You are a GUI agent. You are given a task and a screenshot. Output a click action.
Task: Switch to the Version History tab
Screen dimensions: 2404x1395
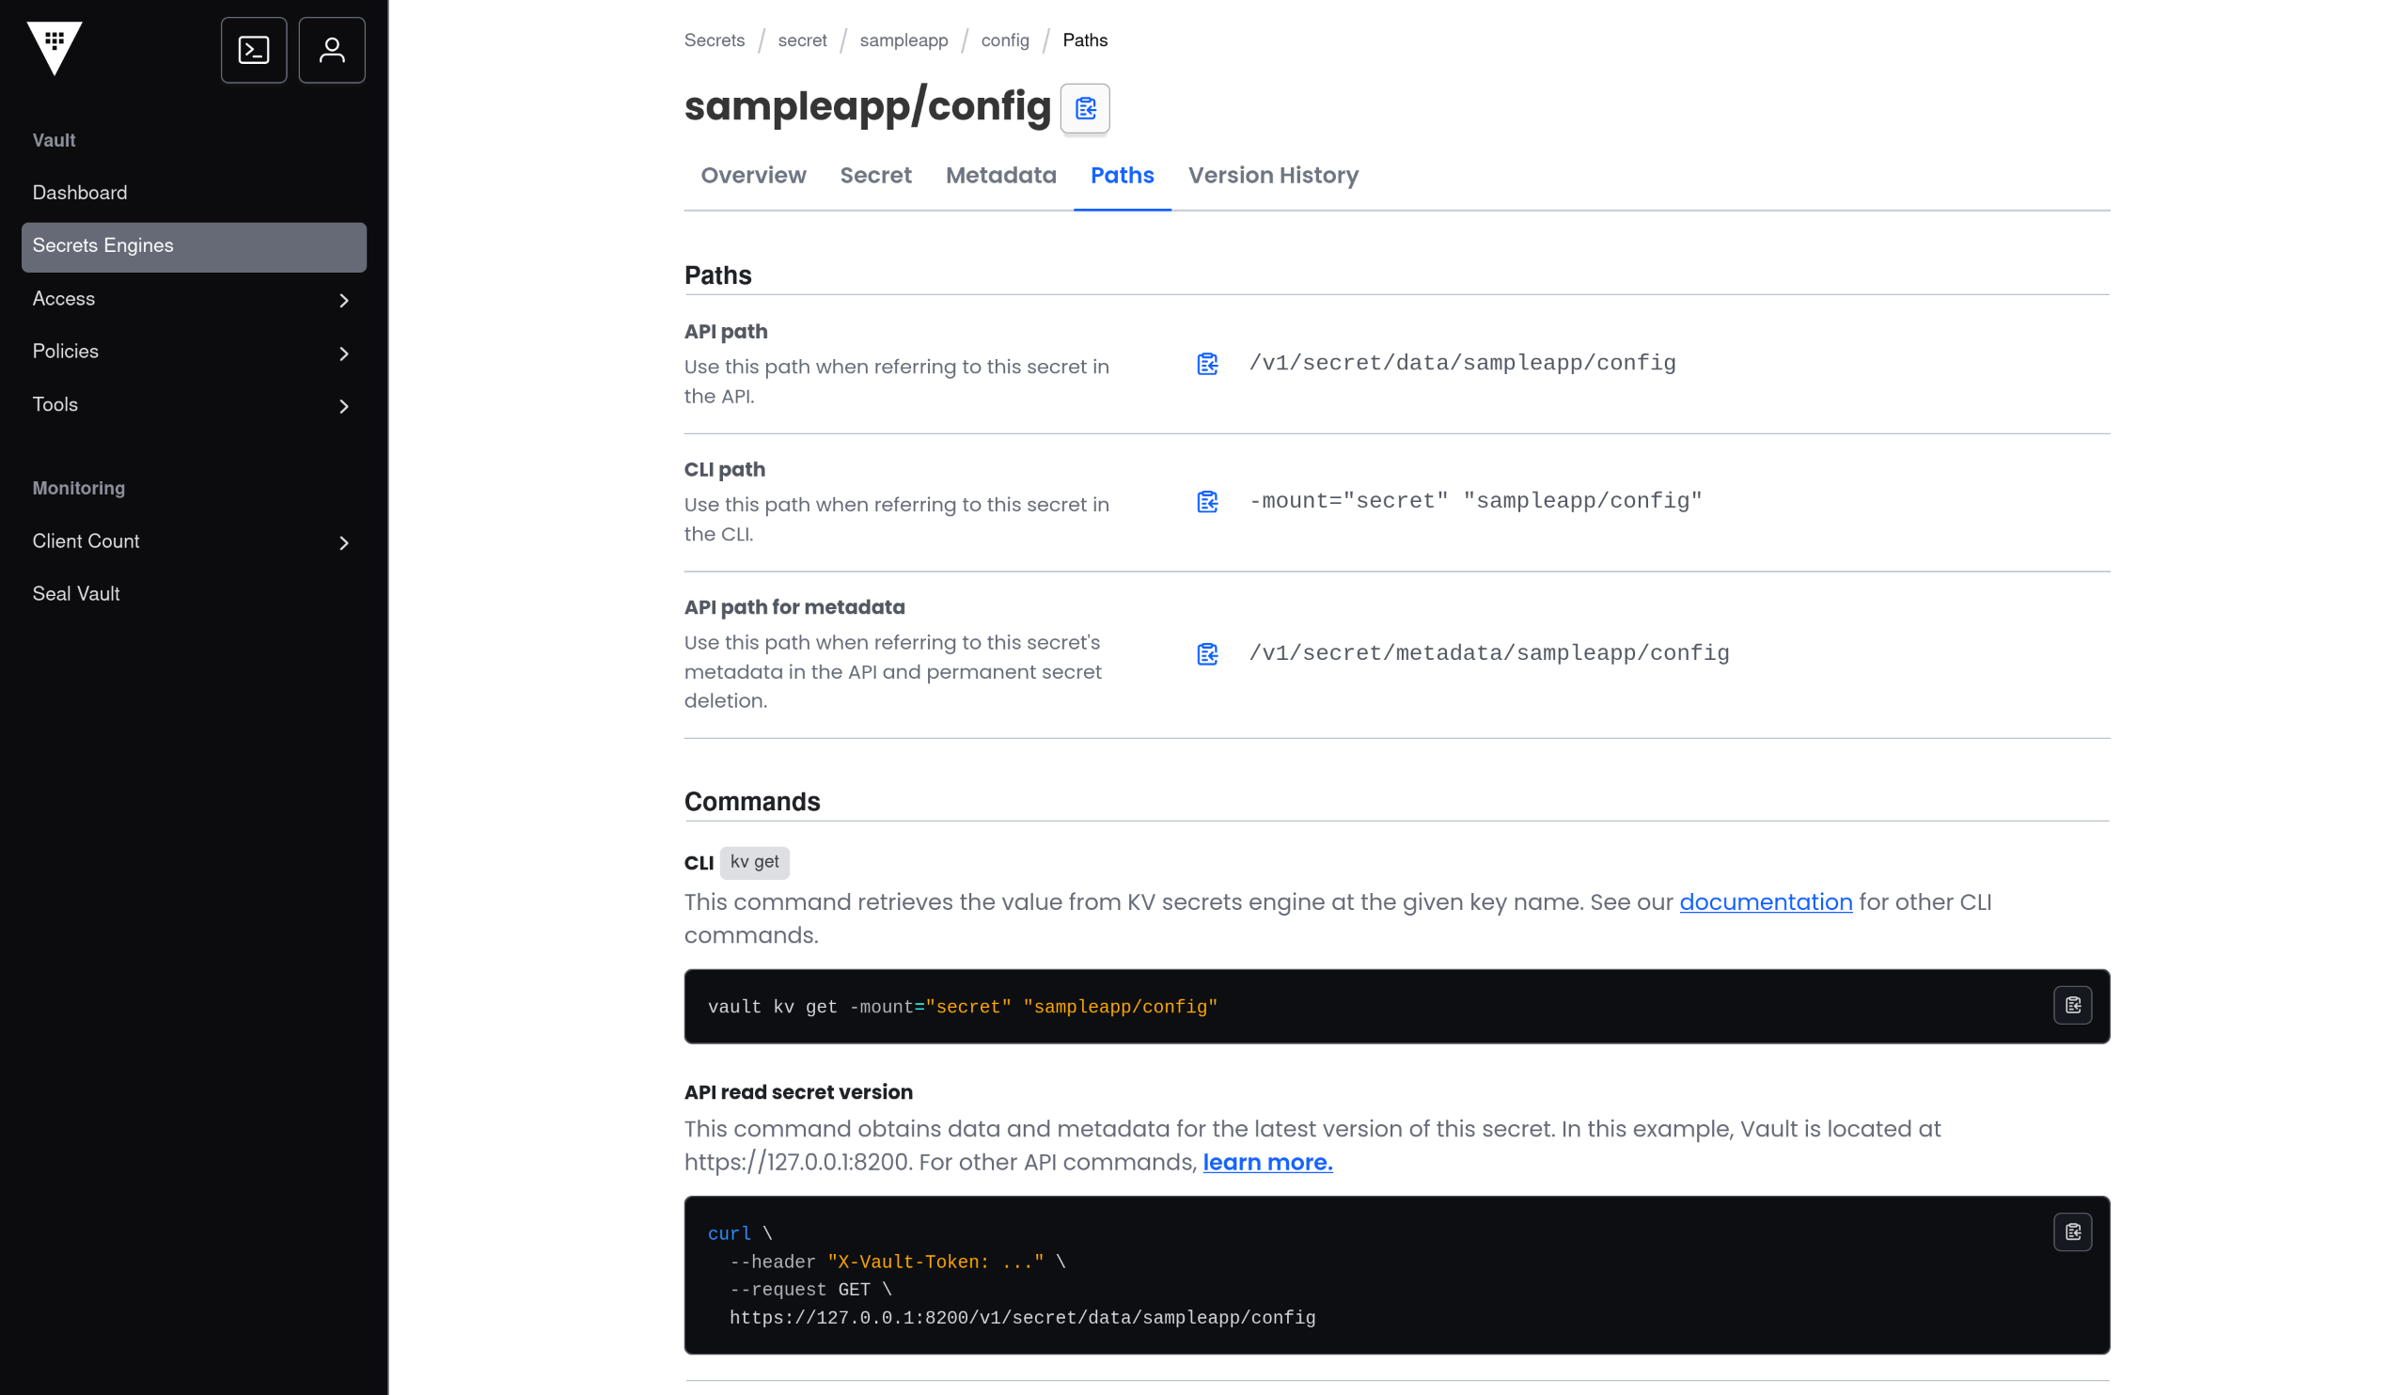pos(1273,176)
